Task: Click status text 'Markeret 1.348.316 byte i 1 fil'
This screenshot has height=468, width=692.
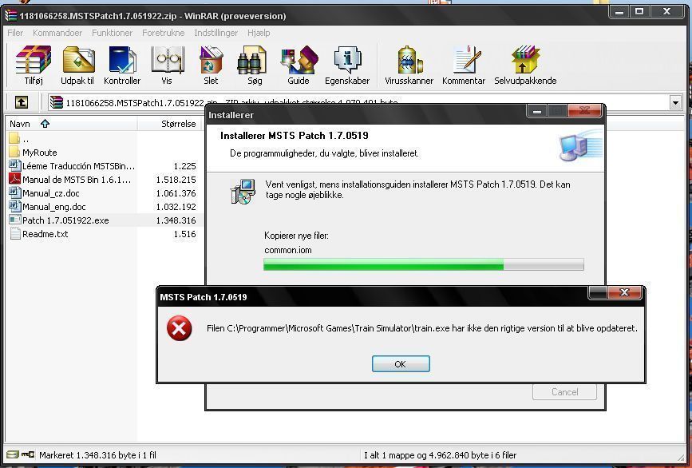Action: pos(97,454)
